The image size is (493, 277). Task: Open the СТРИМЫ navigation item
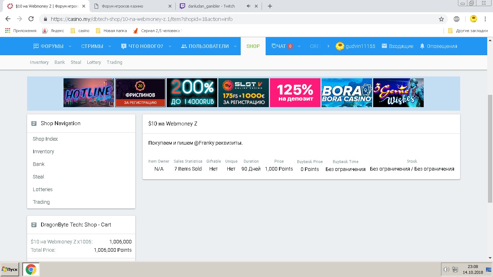92,46
